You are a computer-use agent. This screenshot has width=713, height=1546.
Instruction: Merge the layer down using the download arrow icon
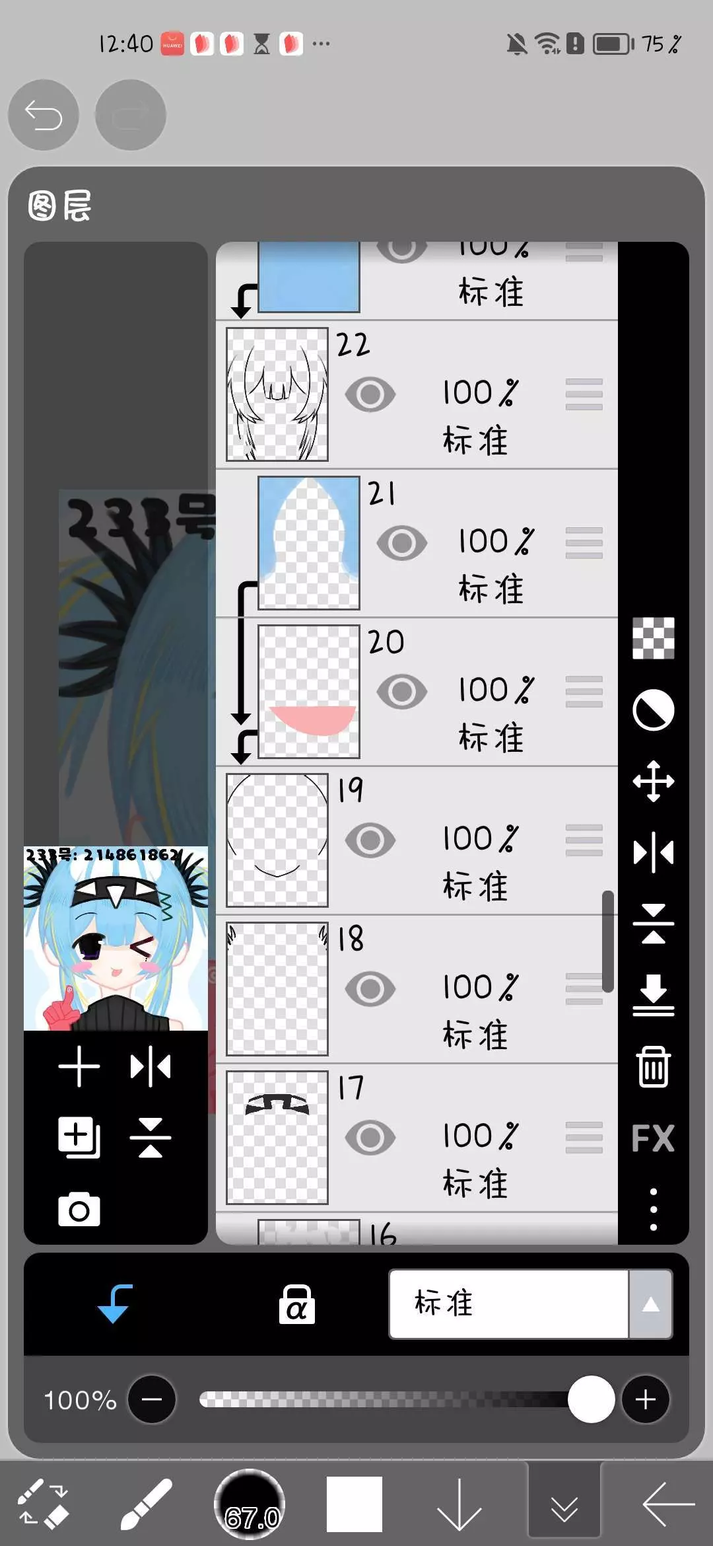tap(653, 995)
